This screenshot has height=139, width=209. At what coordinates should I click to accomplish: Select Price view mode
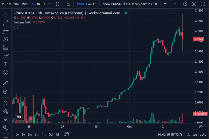81,4
